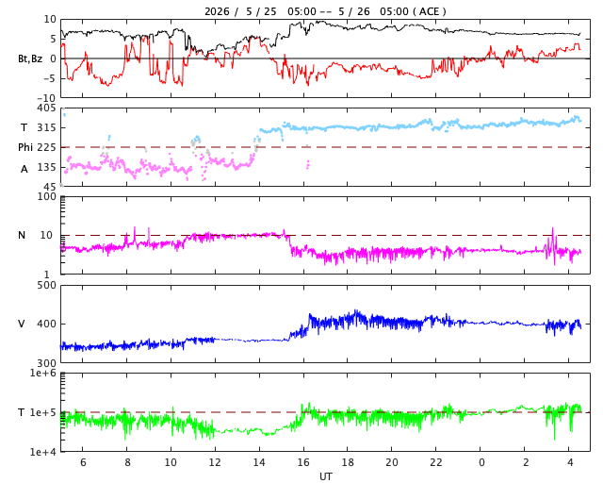603x483 pixels.
Task: Click the '-10' tick of Bt,Bz panel
Action: tap(48, 98)
